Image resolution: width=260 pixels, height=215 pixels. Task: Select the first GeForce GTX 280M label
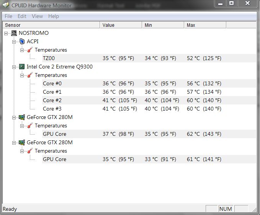(x=50, y=117)
